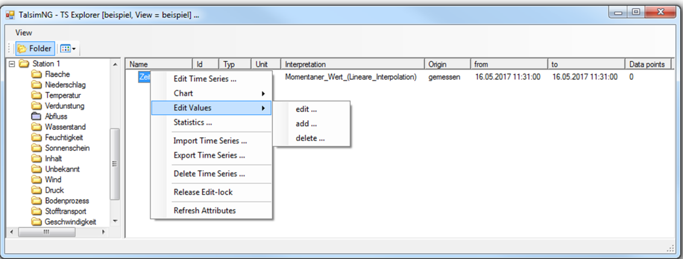Select the Temperatur folder icon
This screenshot has height=259, width=683.
[36, 96]
